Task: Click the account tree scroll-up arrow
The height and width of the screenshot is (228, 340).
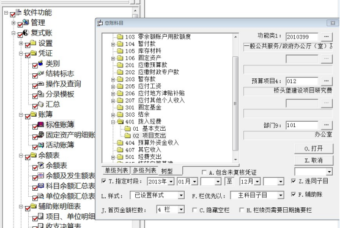Action: [235, 37]
